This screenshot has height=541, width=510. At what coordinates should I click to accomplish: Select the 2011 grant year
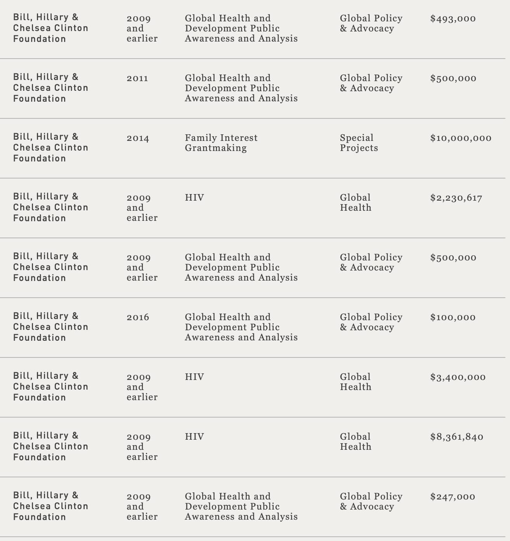[x=137, y=78]
